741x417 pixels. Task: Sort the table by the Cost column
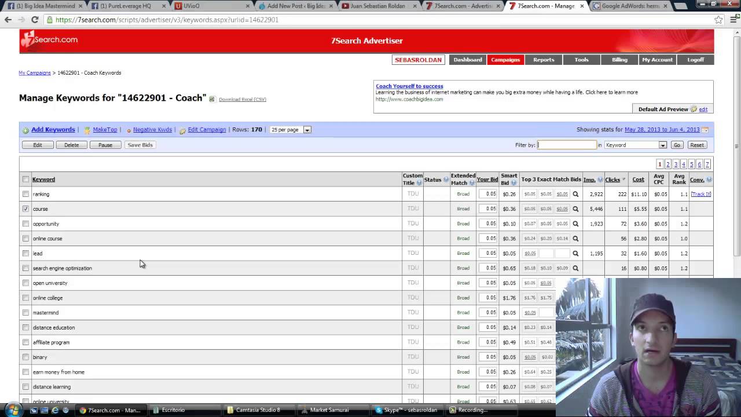[x=638, y=180]
